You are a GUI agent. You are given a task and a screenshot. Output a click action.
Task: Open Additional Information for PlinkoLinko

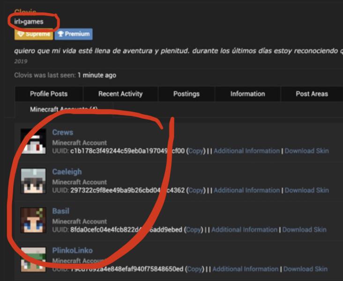(x=246, y=269)
